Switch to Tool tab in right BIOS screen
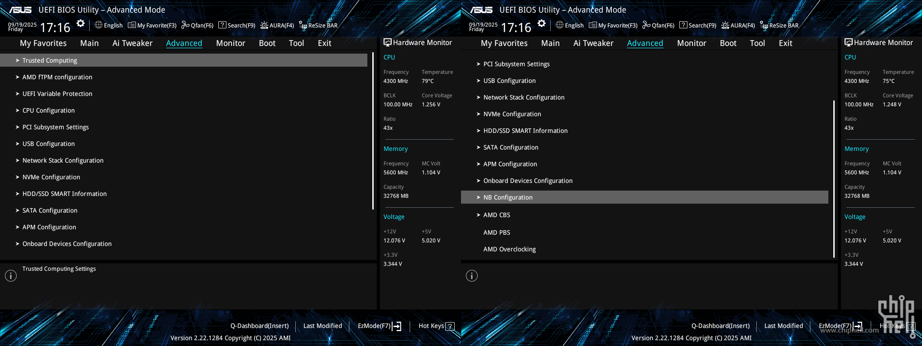The height and width of the screenshot is (346, 922). tap(757, 43)
